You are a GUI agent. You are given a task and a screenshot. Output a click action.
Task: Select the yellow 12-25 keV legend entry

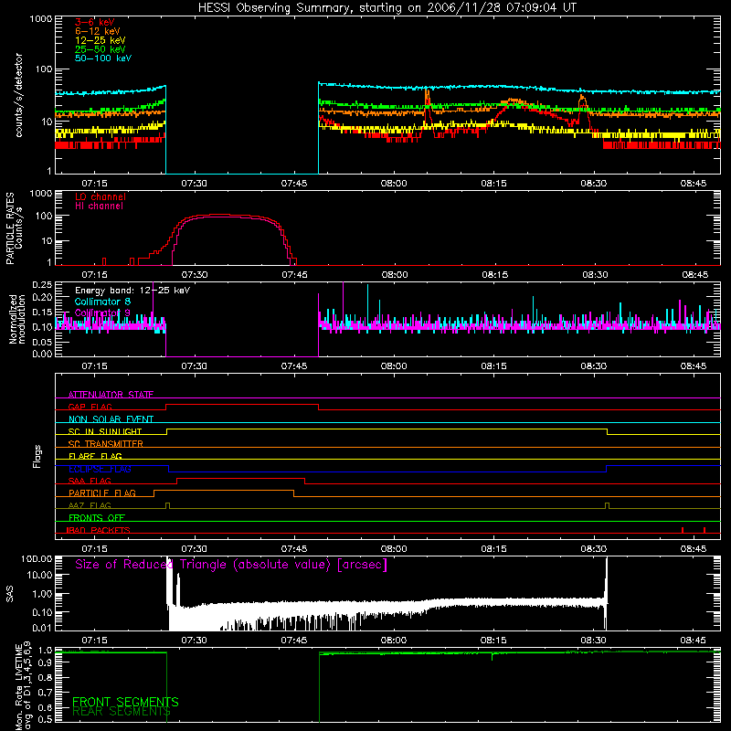click(101, 40)
